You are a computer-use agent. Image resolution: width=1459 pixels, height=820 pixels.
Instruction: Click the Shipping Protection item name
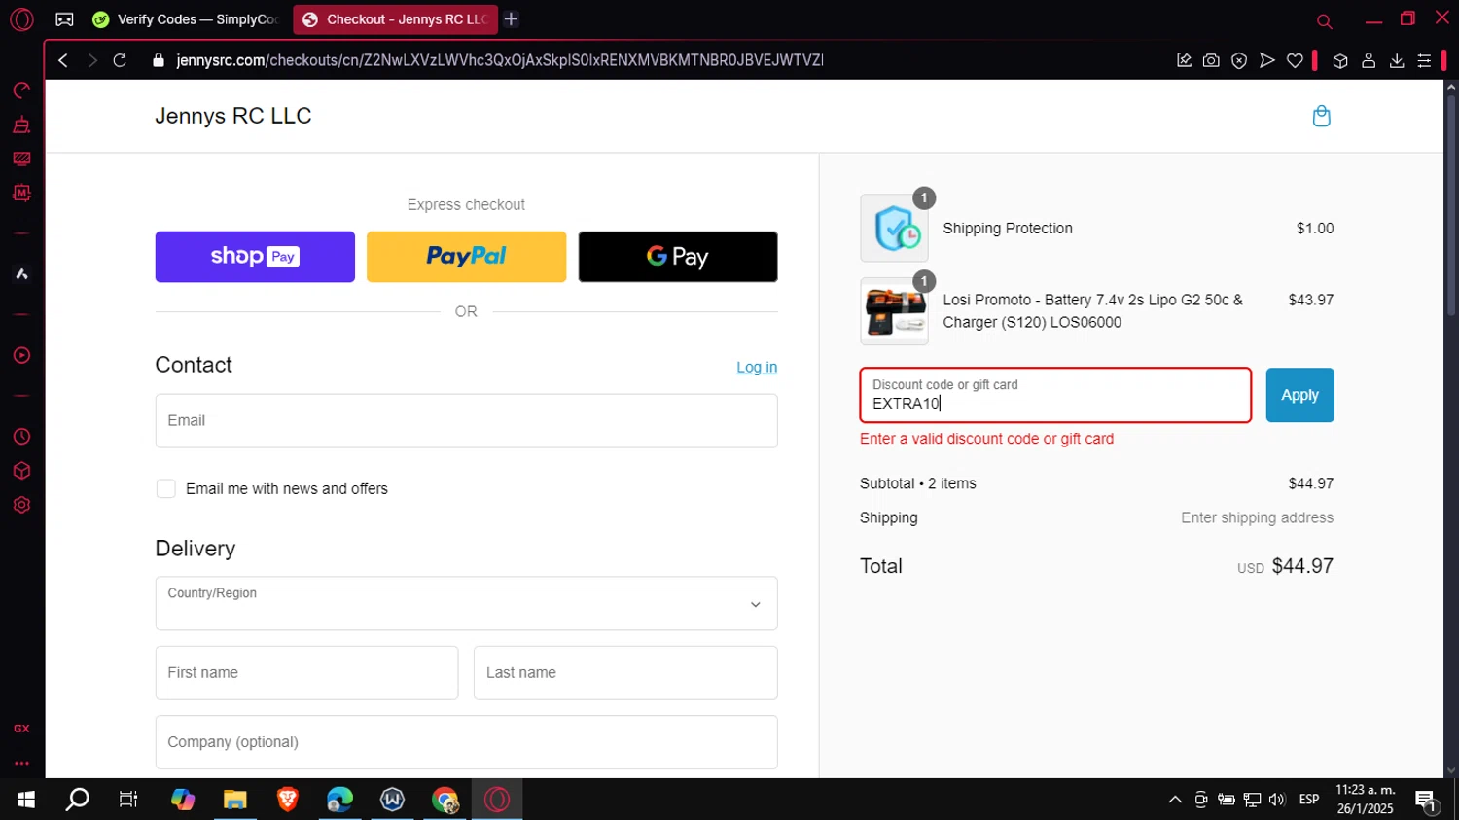[x=1008, y=229]
